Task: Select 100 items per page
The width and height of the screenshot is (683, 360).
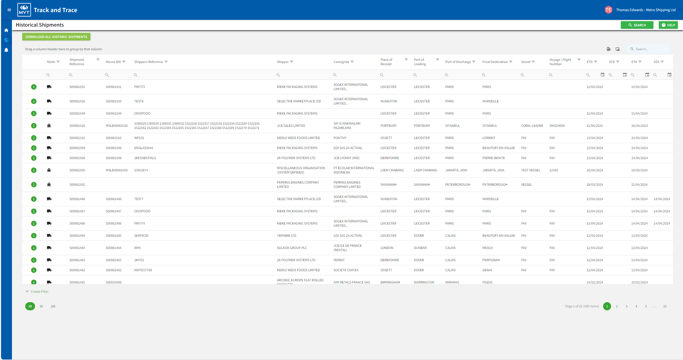Action: point(53,306)
